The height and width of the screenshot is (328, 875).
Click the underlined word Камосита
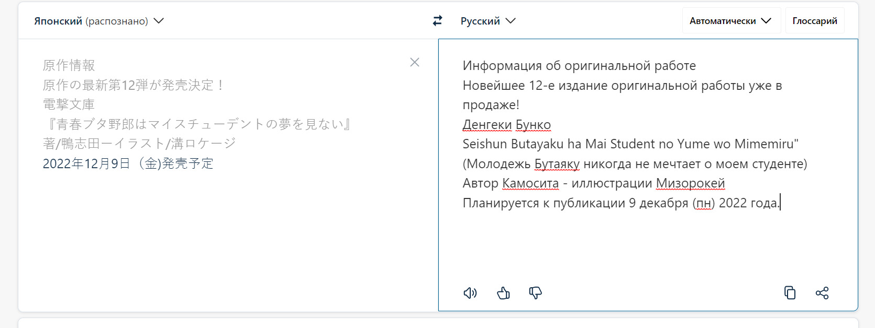pyautogui.click(x=530, y=183)
